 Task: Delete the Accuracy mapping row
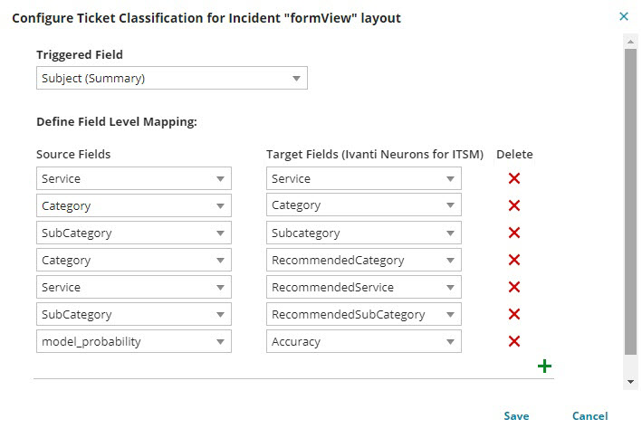pos(514,341)
